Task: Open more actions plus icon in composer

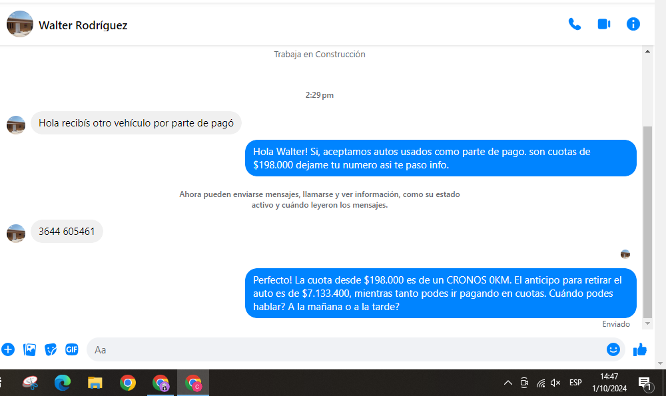Action: (x=8, y=349)
